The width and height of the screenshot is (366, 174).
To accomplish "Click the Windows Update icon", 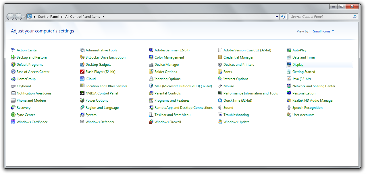I will tap(220, 122).
